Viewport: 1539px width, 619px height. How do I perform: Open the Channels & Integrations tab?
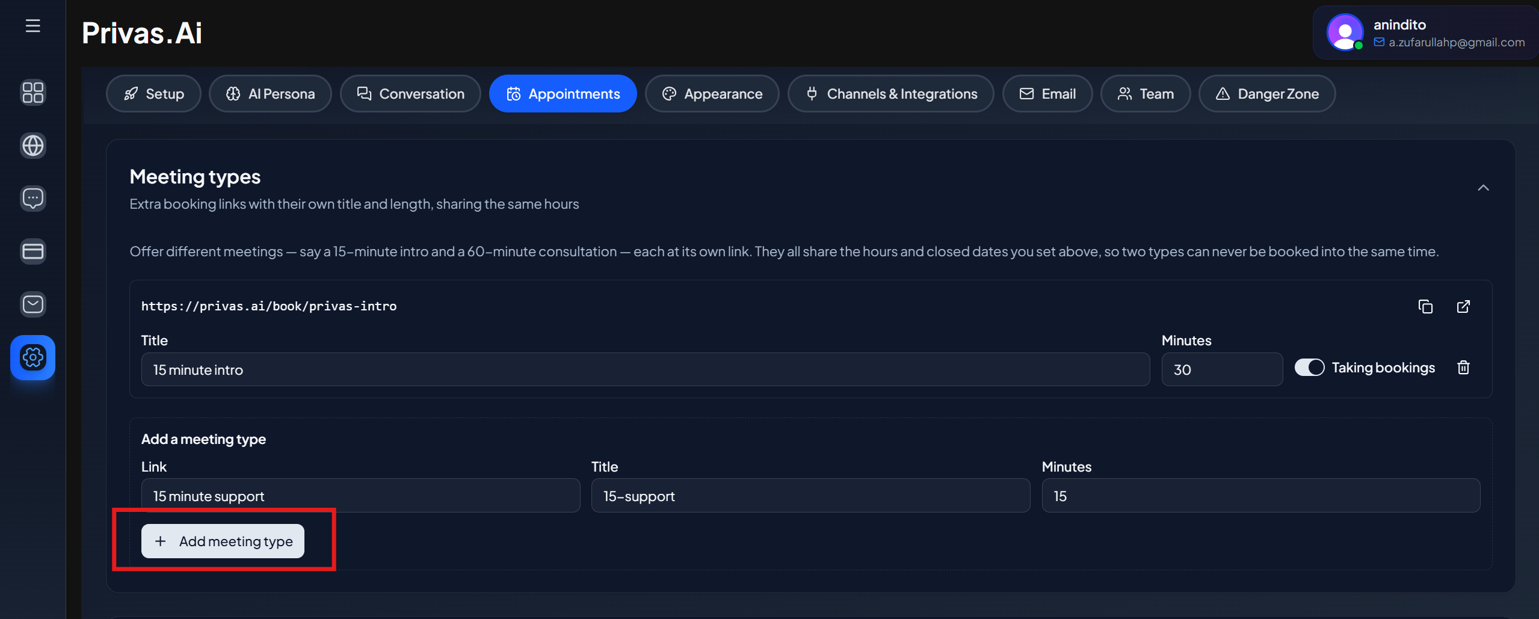890,94
